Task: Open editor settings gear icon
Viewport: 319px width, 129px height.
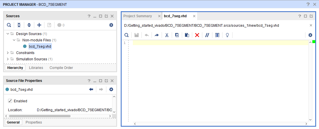Action: pyautogui.click(x=310, y=35)
